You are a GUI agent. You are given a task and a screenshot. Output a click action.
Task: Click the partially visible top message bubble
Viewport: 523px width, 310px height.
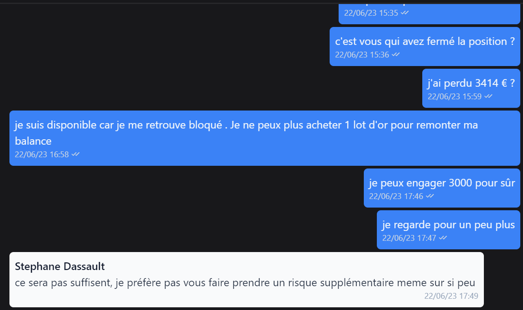[429, 13]
